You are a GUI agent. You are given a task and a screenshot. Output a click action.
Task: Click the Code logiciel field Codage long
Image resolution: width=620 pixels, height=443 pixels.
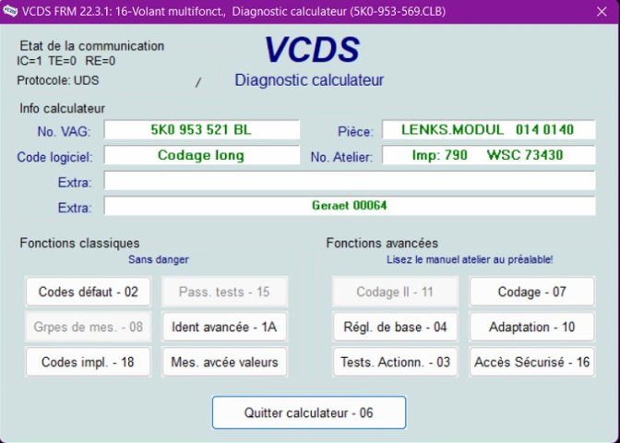click(x=202, y=155)
